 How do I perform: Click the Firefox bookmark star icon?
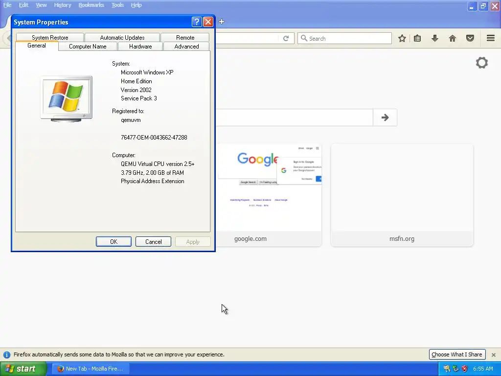coord(402,38)
